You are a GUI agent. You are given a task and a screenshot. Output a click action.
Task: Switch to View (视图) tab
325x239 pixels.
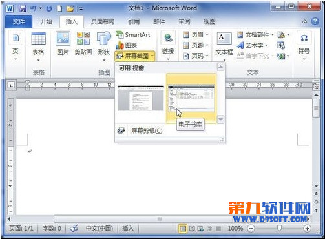(209, 21)
